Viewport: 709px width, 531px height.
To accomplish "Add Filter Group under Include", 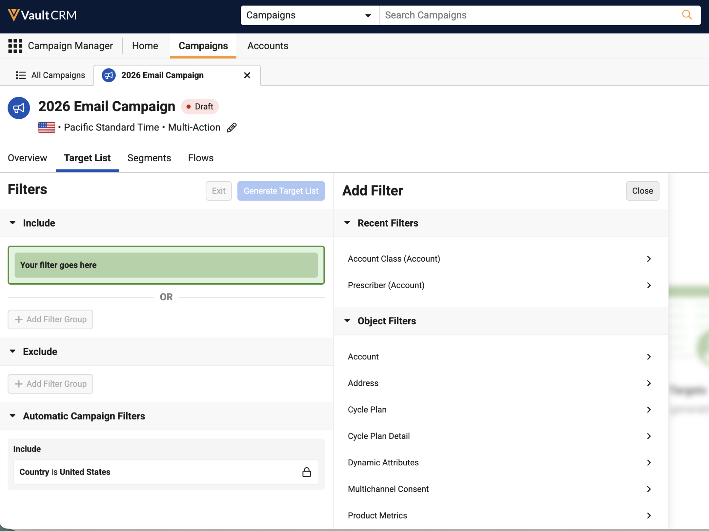I will pyautogui.click(x=50, y=319).
